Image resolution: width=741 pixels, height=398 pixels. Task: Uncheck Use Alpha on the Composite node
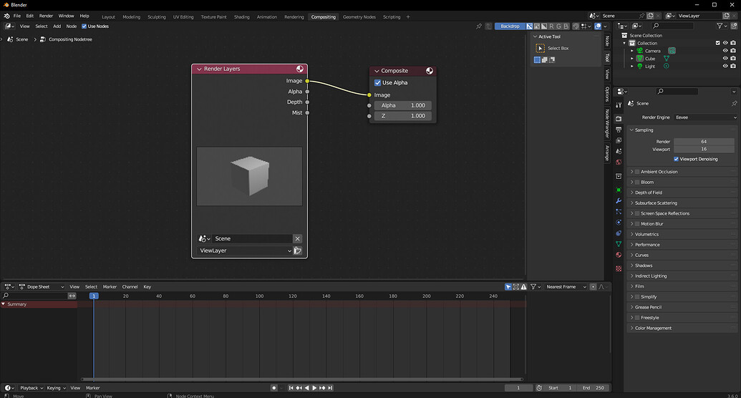tap(377, 83)
